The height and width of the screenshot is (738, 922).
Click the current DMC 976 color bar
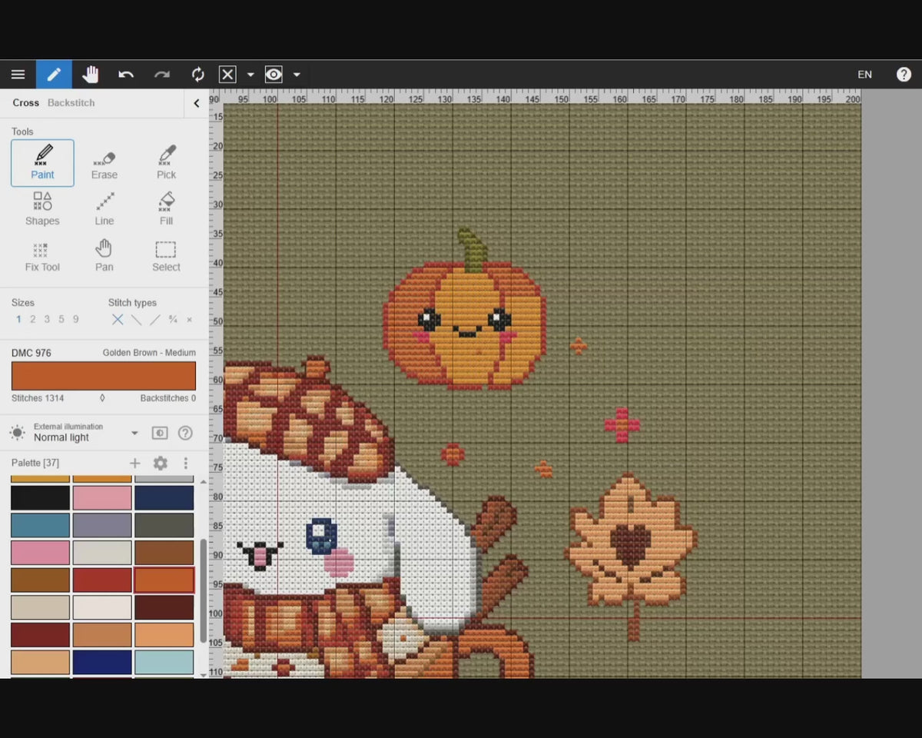[x=104, y=376]
